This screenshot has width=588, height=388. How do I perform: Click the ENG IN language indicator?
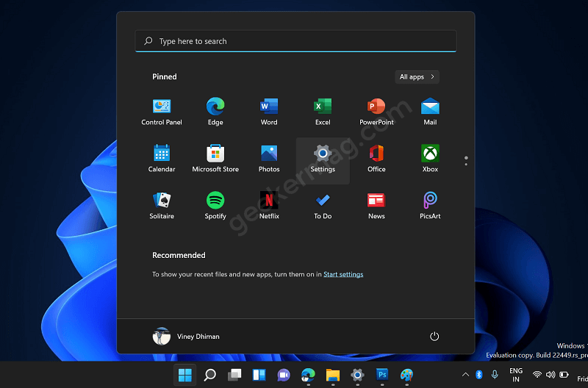click(x=516, y=375)
